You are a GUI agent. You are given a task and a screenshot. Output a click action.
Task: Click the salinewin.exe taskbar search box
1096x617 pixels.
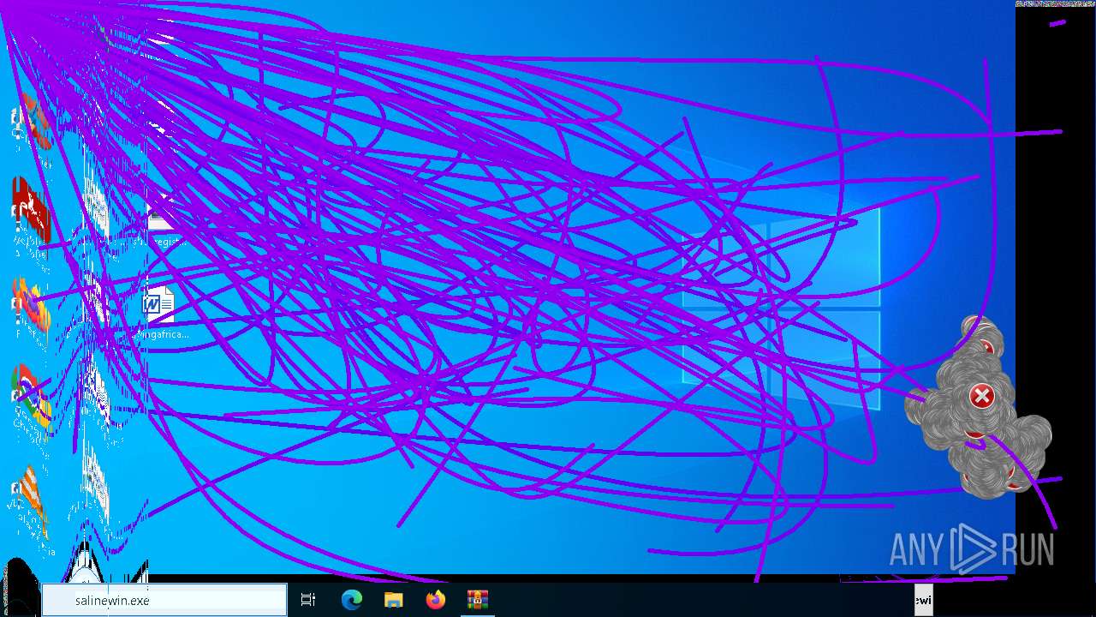(164, 600)
